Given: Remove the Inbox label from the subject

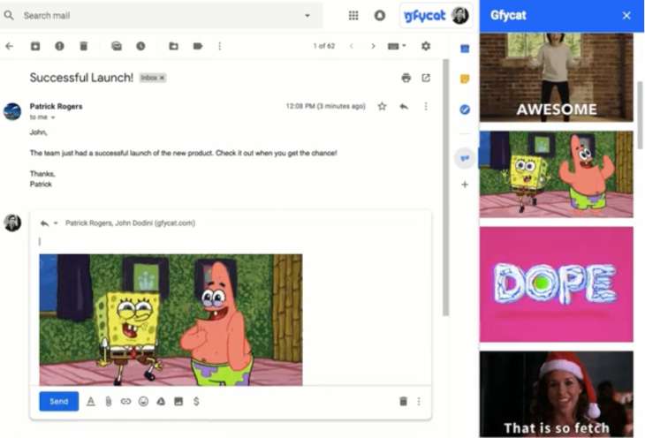Looking at the screenshot, I should pos(162,78).
